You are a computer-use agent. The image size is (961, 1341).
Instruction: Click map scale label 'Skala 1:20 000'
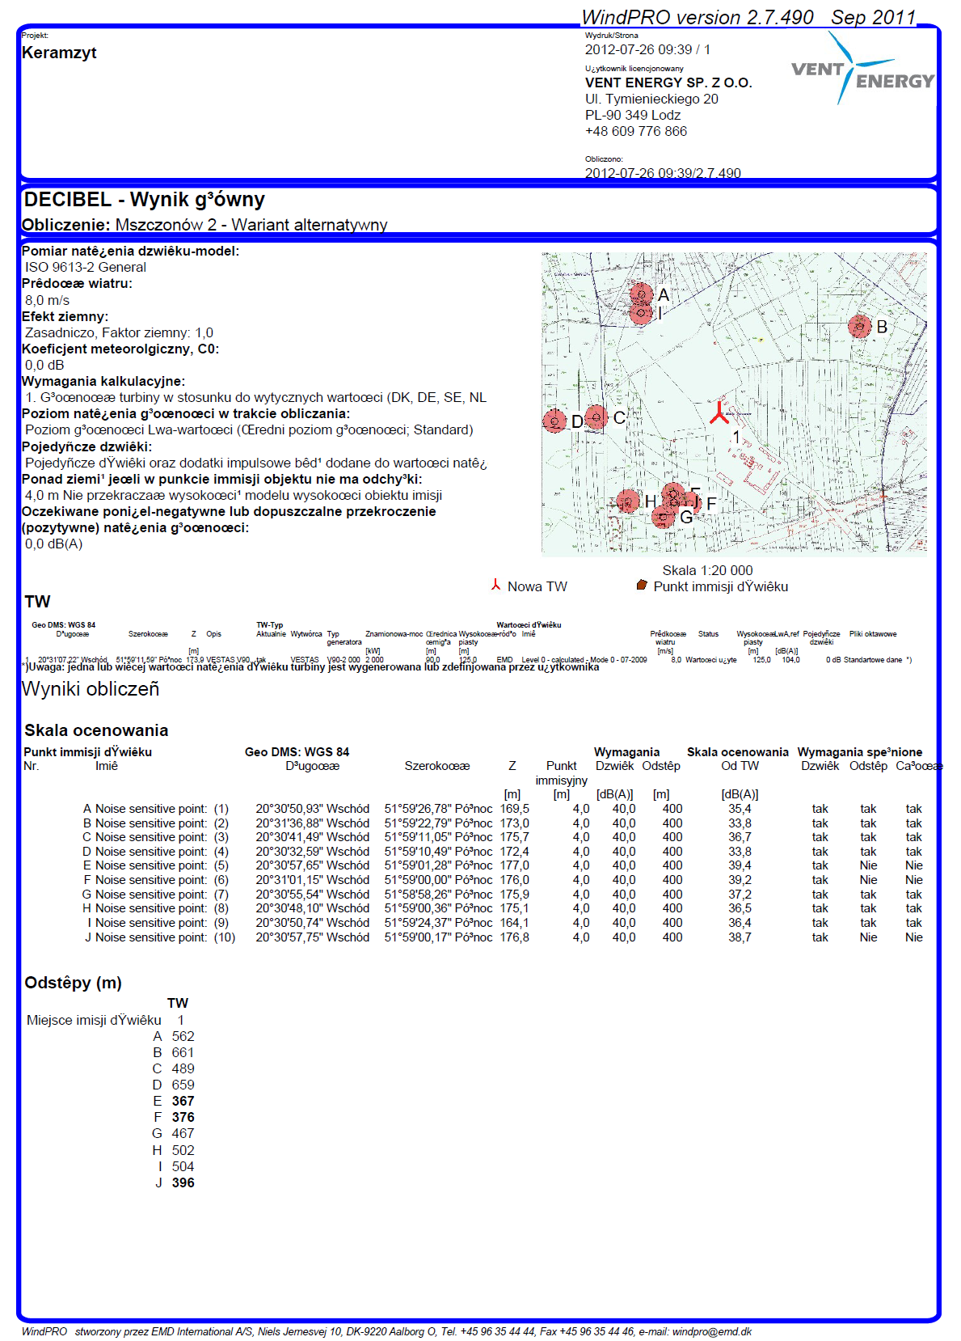click(707, 570)
